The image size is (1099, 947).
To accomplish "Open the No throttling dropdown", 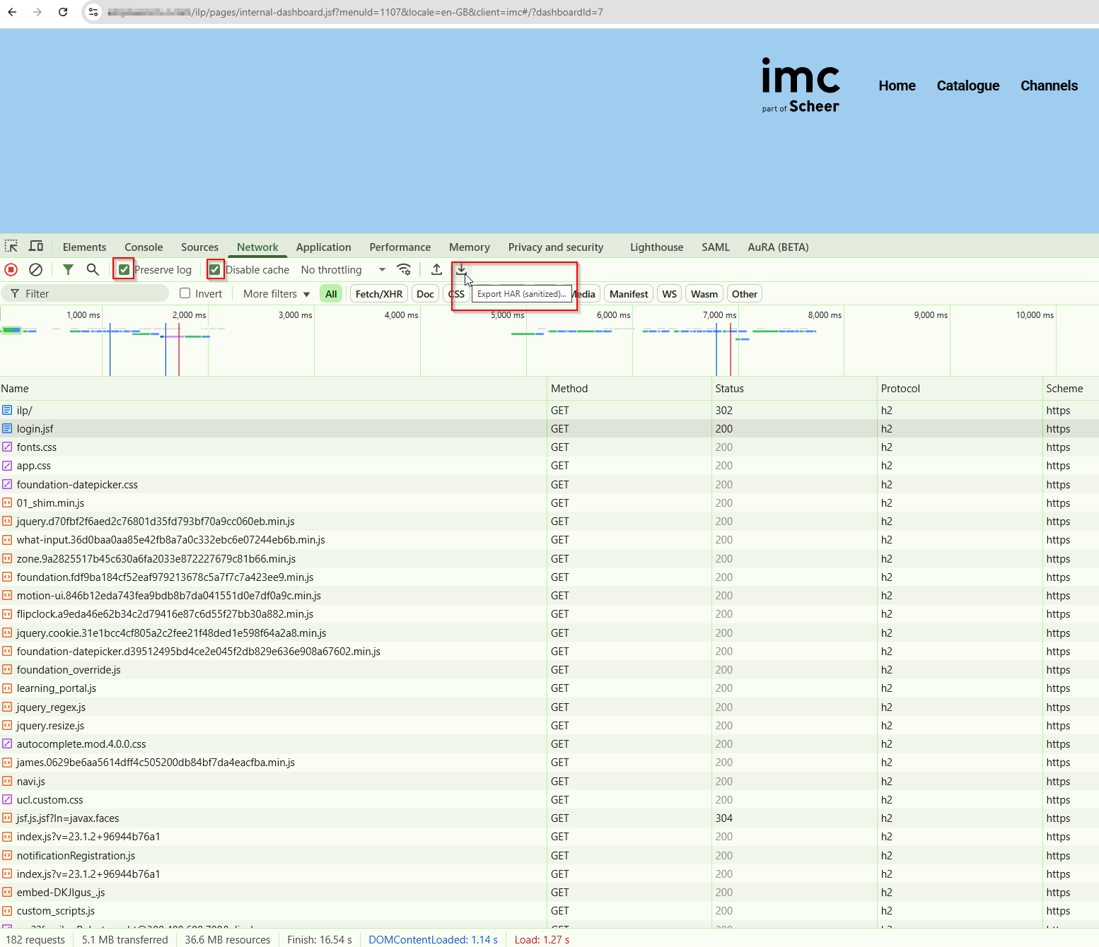I will (x=342, y=269).
